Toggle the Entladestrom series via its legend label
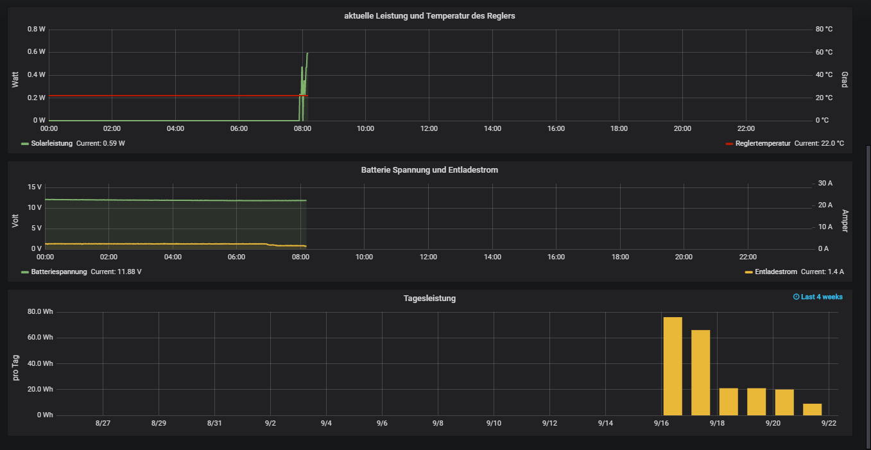Screen dimensions: 871x450 776,272
